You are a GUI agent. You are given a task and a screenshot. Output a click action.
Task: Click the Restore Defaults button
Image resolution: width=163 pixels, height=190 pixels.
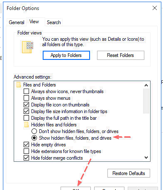(x=129, y=173)
